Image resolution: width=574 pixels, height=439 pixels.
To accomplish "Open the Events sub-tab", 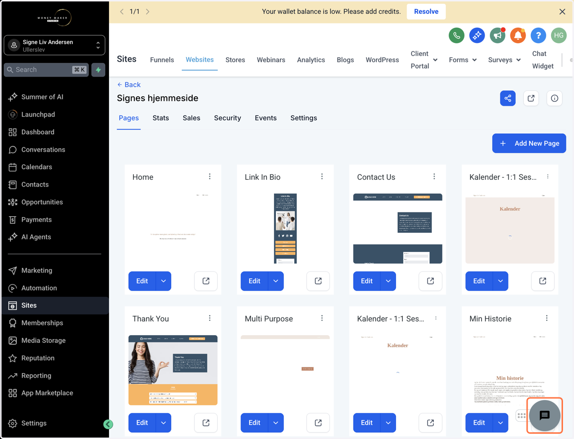I will [266, 118].
